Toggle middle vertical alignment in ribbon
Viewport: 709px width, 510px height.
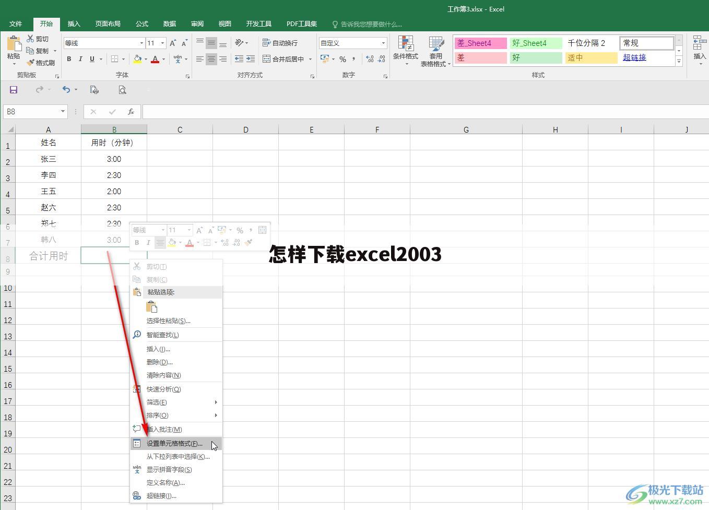tap(211, 43)
